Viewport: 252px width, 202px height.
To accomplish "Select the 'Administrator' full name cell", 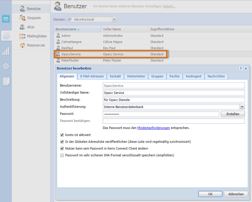I will 113,36.
